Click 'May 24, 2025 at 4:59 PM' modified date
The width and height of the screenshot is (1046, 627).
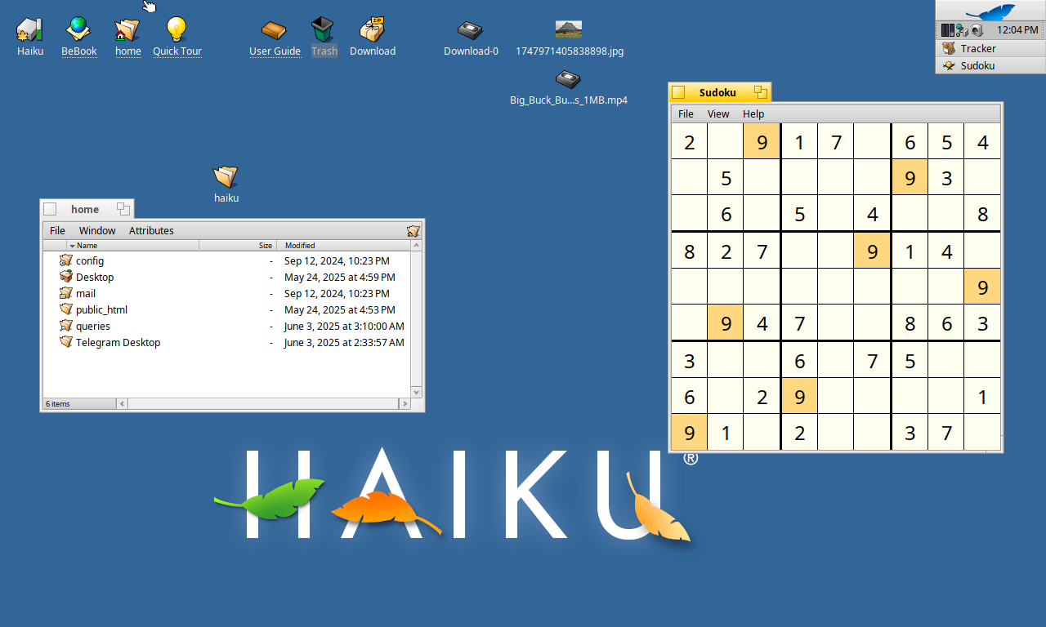(340, 277)
